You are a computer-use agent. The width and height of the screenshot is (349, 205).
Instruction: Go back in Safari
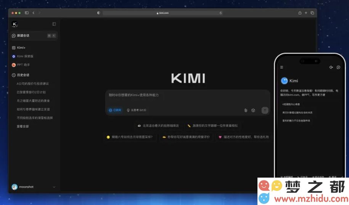tap(34, 13)
